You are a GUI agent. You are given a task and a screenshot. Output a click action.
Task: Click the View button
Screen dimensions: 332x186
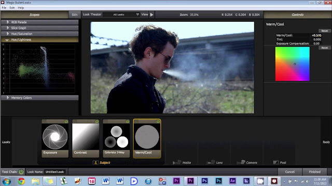pos(145,14)
